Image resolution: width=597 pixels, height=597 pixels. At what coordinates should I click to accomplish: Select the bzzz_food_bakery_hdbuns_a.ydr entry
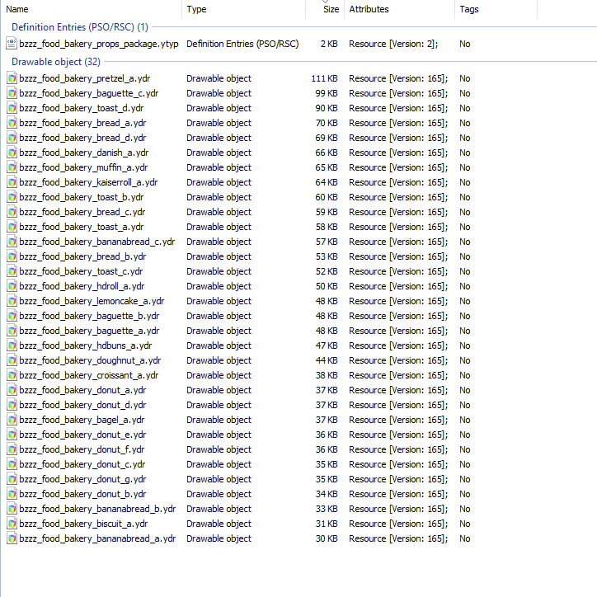click(238, 346)
